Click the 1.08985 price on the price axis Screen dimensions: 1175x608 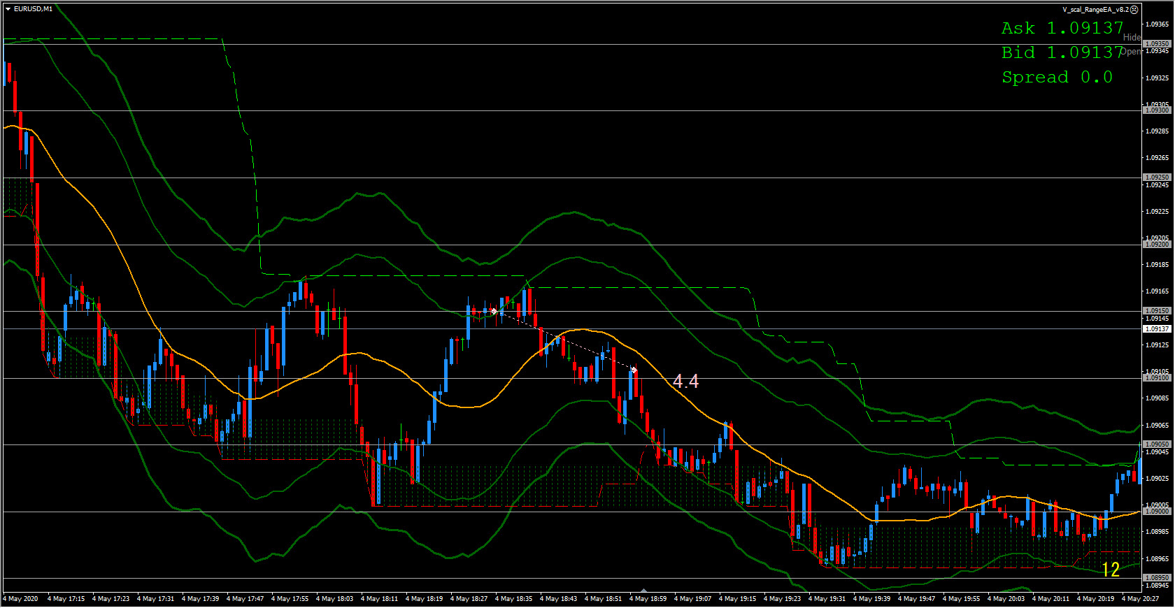pyautogui.click(x=1157, y=532)
